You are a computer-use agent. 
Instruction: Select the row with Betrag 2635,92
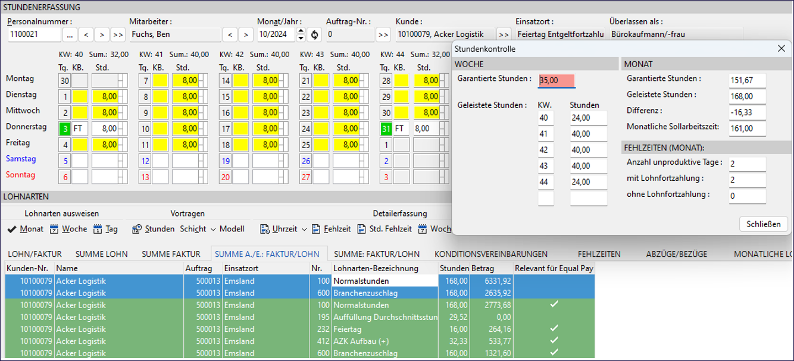point(299,293)
